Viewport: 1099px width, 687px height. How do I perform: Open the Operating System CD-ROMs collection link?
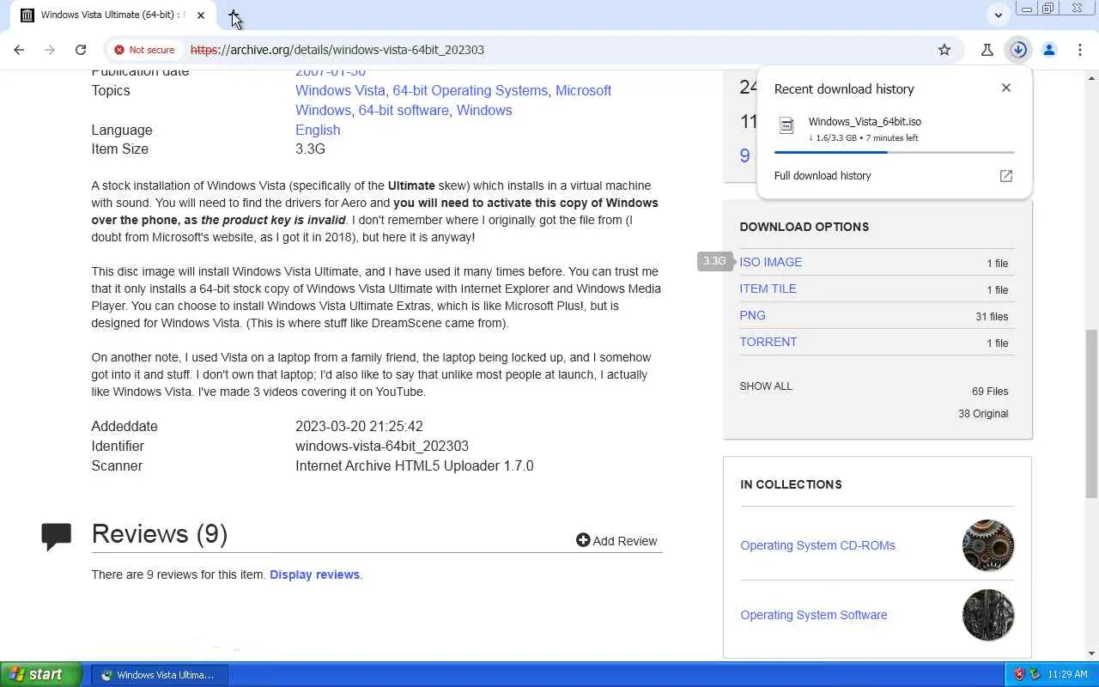[817, 545]
